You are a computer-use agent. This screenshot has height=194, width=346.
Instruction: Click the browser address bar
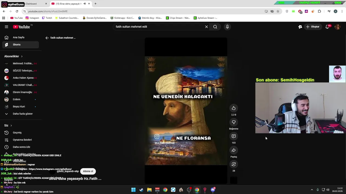click(x=143, y=11)
